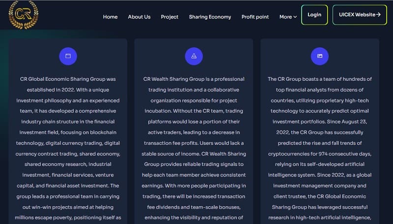Click the stamp icon above CR Wealth Sharing card
Viewport: 393px width, 224px height.
[194, 56]
